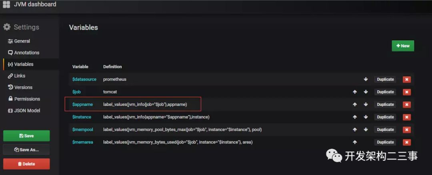
Task: Click the jvm_memory_pool_bytes_max definition text
Action: (182, 130)
